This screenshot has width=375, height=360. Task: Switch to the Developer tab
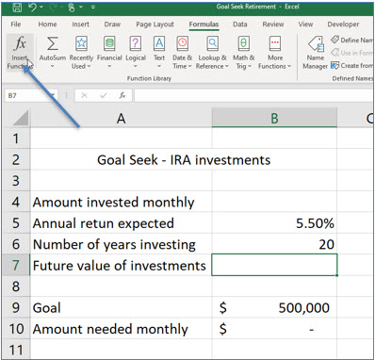pos(343,25)
